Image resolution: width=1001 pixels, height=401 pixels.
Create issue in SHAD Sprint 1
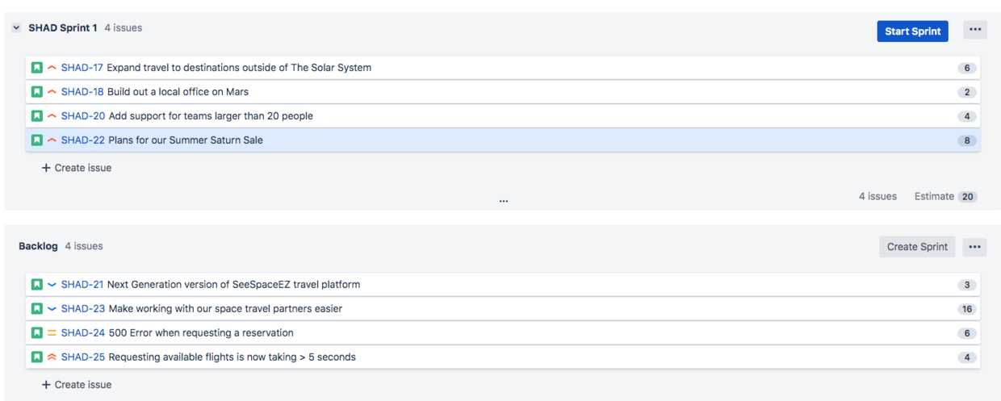[x=77, y=168]
